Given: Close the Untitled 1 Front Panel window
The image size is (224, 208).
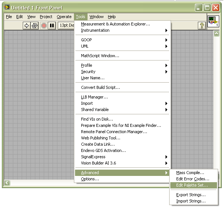Looking at the screenshot, I should [x=216, y=8].
